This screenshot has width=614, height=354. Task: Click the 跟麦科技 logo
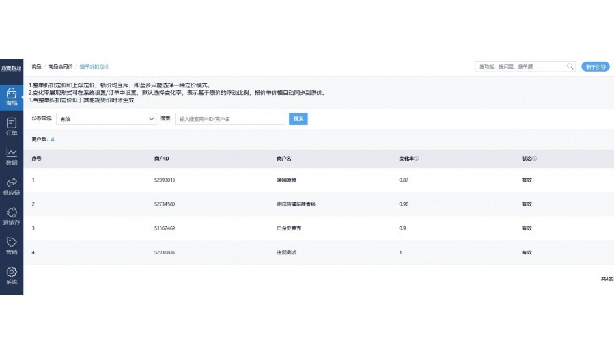[11, 67]
